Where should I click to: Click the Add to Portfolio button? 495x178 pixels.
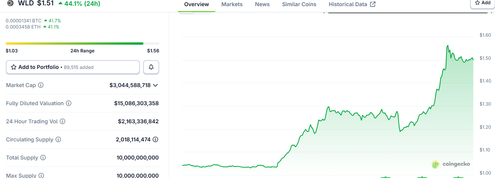click(x=73, y=67)
